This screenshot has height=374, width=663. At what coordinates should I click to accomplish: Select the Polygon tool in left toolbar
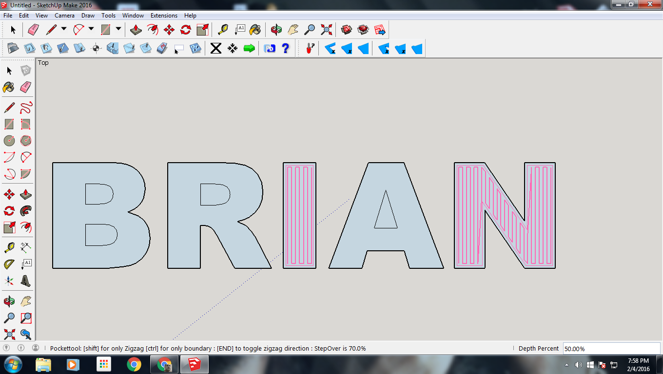(x=26, y=141)
